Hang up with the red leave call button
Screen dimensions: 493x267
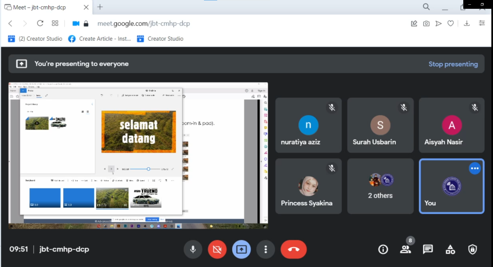293,249
